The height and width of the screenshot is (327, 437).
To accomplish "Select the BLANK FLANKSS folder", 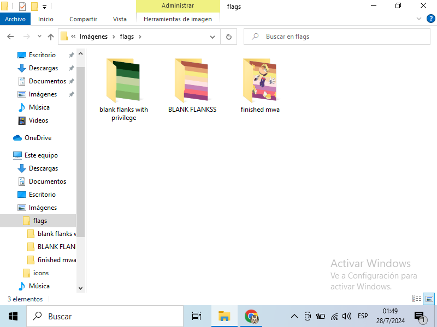I will (x=192, y=86).
